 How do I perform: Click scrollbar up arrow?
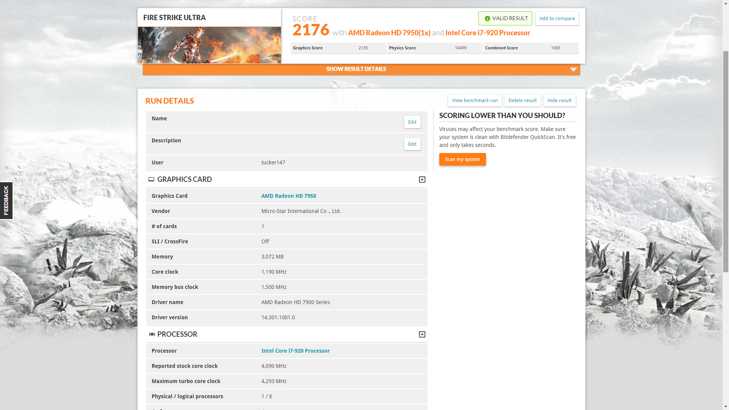click(726, 3)
